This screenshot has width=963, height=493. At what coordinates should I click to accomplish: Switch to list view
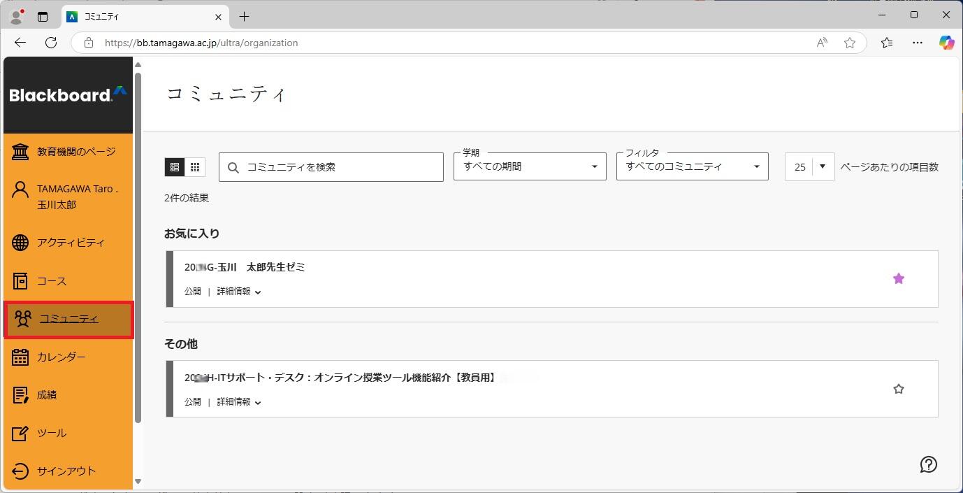click(175, 167)
